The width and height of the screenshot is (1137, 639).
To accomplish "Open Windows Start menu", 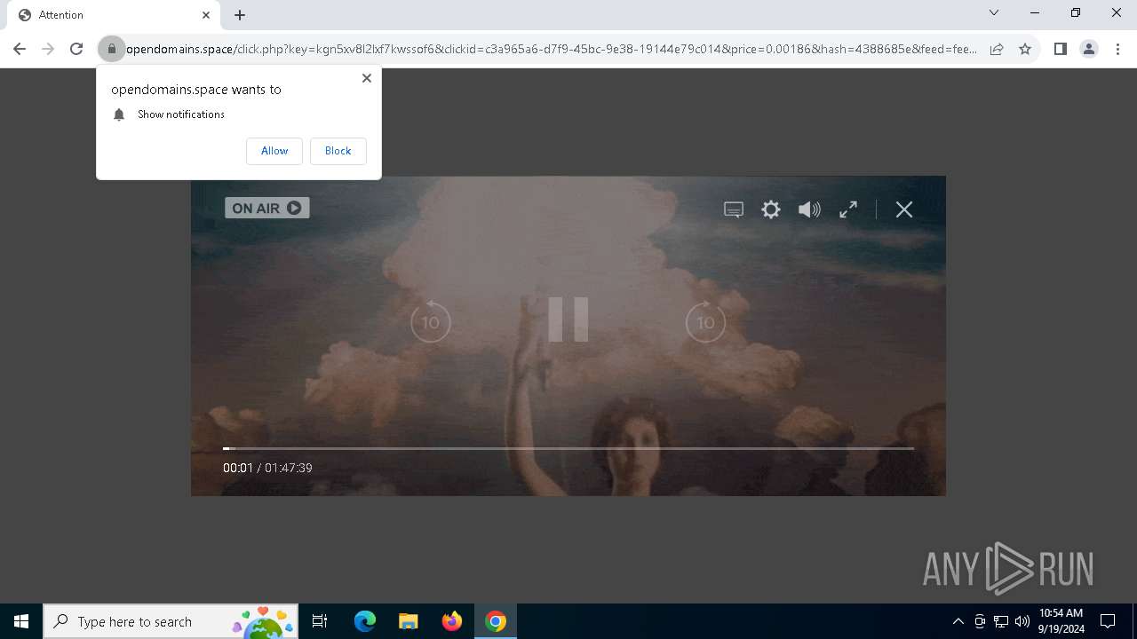I will click(21, 621).
